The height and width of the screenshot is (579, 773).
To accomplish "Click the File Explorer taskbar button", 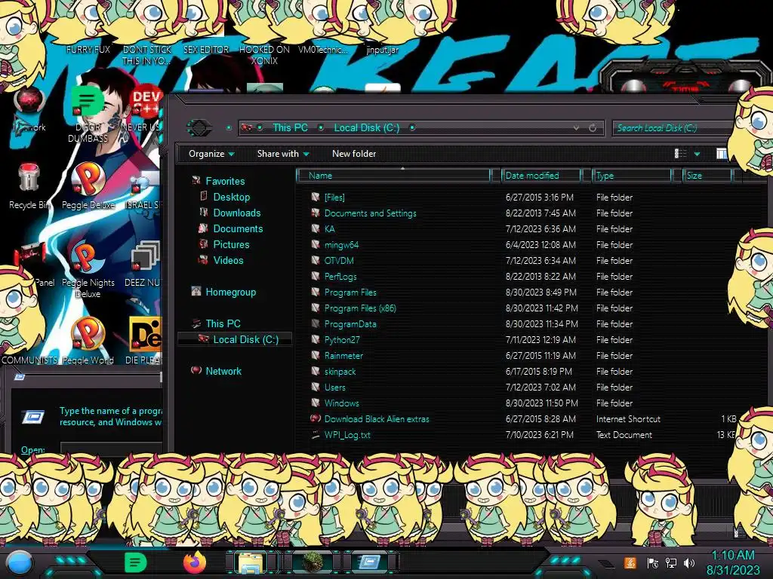I will (x=251, y=562).
